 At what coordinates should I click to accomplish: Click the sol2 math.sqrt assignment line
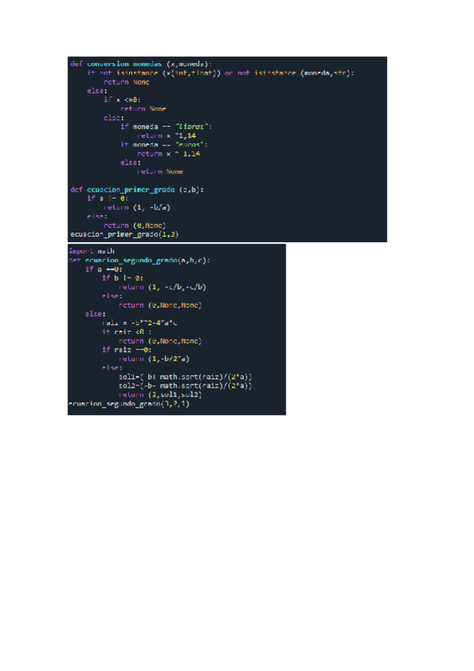(185, 386)
